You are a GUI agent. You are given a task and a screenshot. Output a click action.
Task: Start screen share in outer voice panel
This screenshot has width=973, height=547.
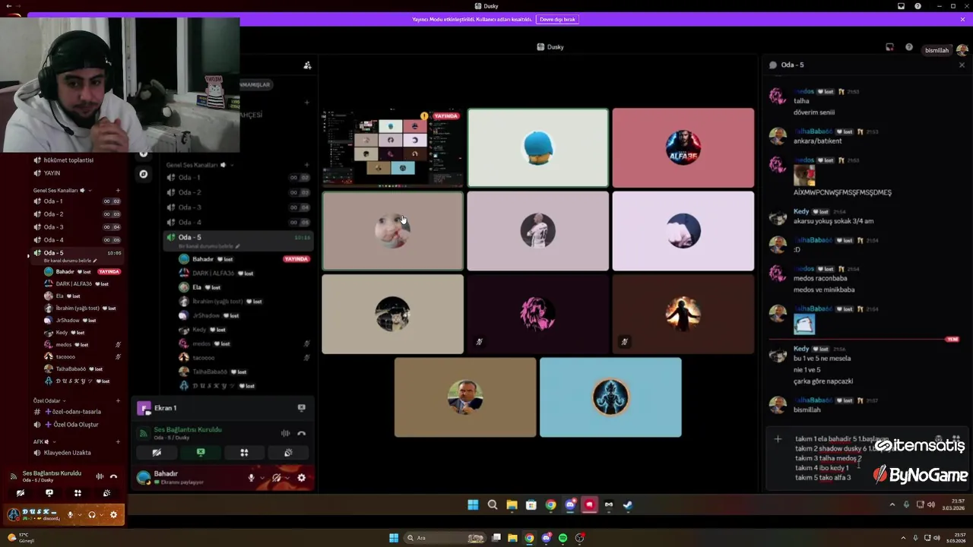(49, 493)
